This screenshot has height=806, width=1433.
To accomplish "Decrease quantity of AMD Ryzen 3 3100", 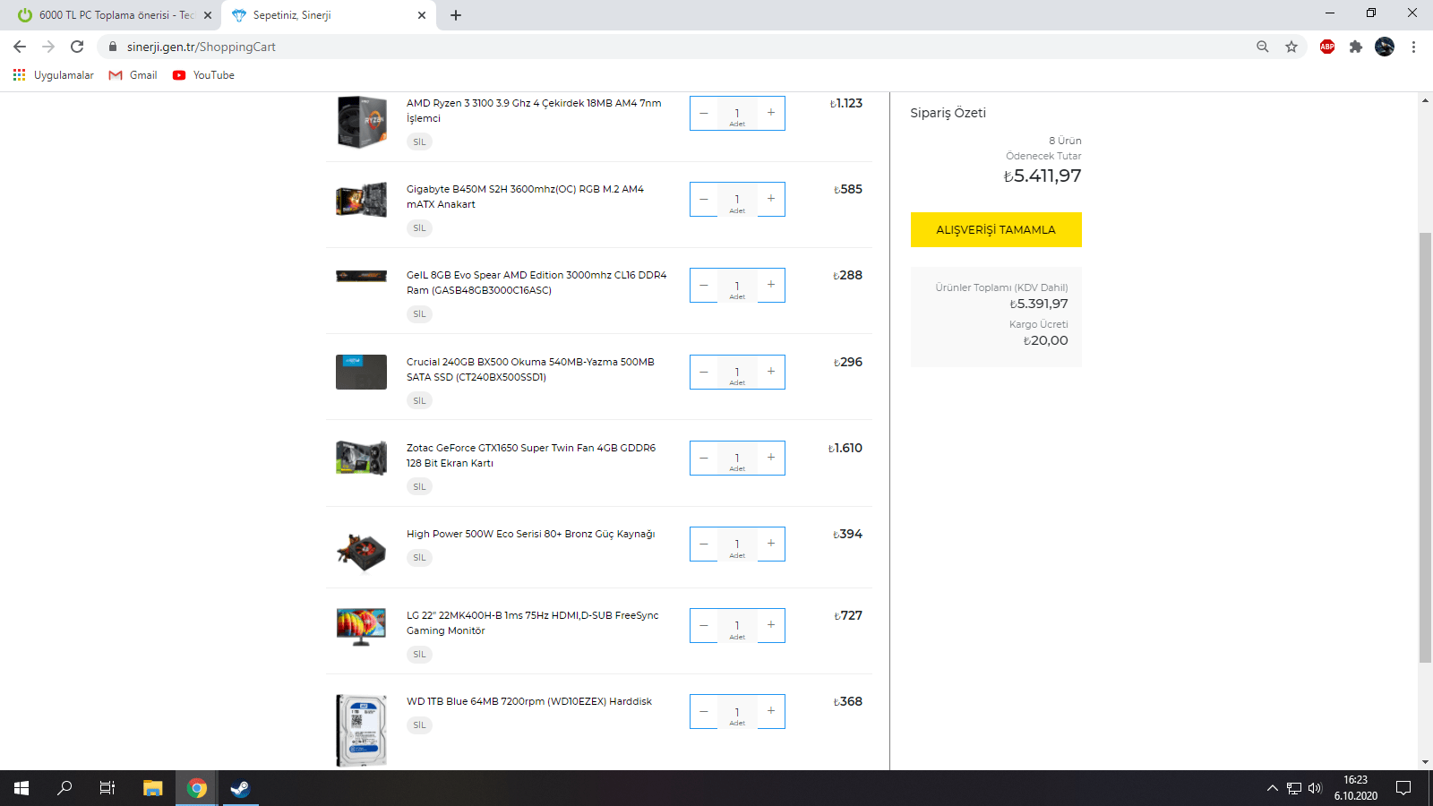I will click(x=704, y=113).
